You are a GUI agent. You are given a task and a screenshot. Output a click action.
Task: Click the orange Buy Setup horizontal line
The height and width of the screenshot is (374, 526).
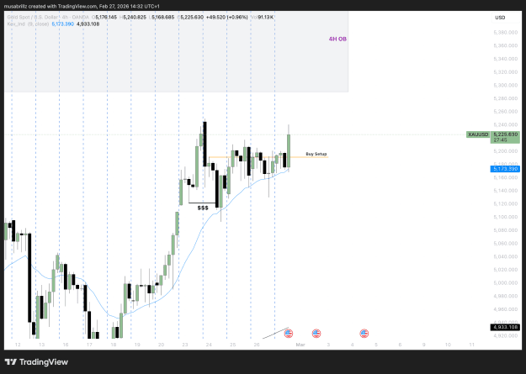click(268, 157)
